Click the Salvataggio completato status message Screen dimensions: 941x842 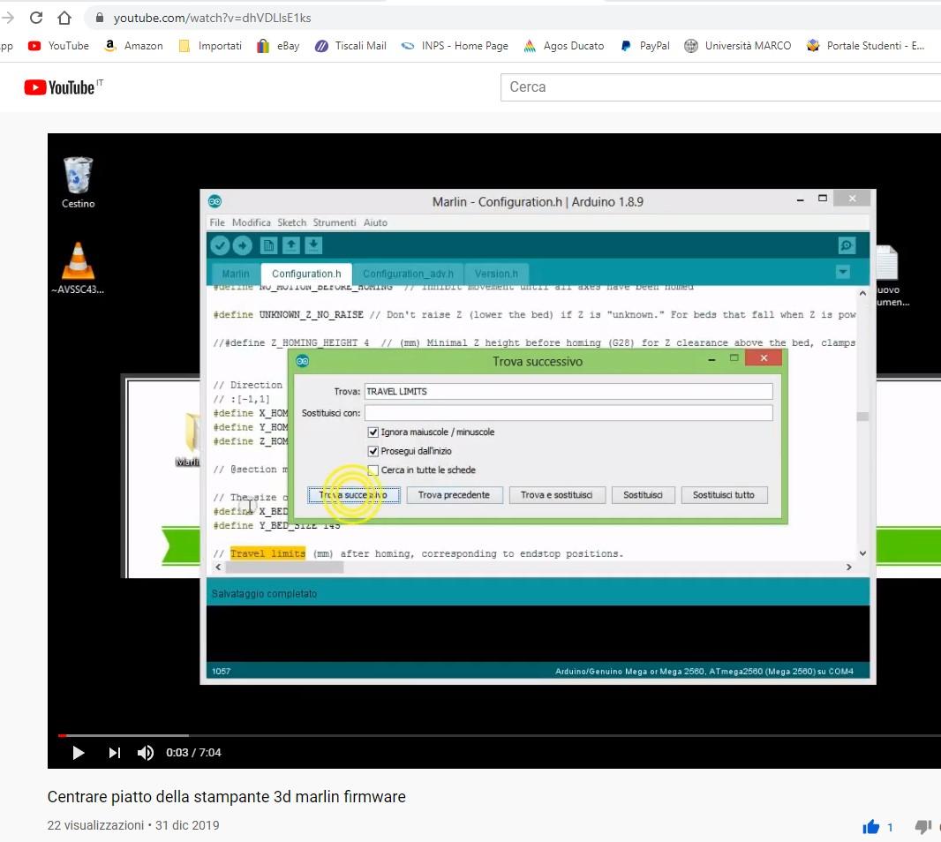pos(264,593)
